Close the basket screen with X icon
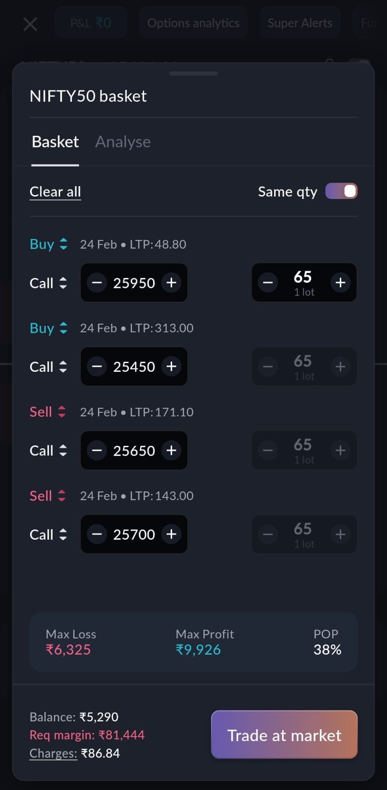This screenshot has width=387, height=790. (30, 24)
